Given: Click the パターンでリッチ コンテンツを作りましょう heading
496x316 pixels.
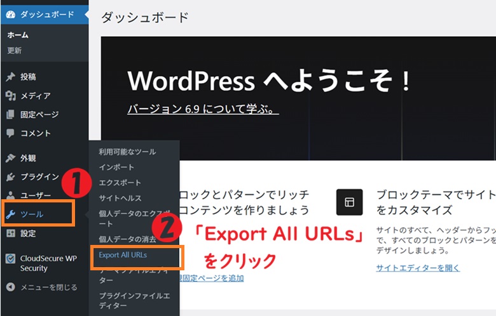Looking at the screenshot, I should [x=244, y=202].
